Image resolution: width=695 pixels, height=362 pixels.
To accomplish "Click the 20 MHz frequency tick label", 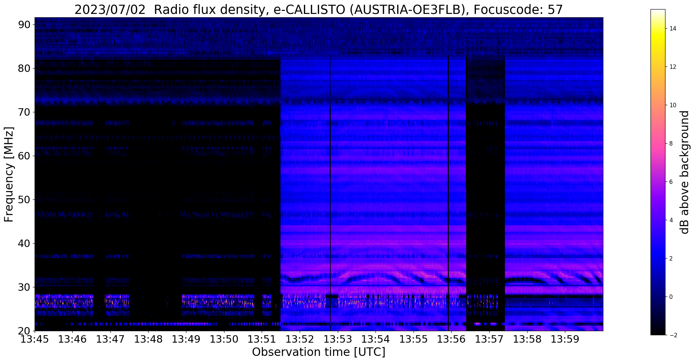I will click(x=25, y=331).
